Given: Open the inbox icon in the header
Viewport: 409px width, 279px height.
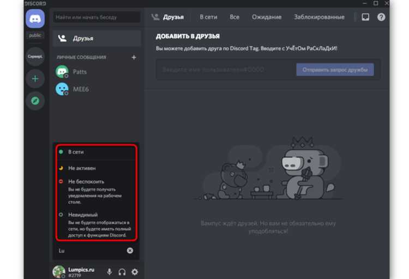Looking at the screenshot, I should click(365, 17).
